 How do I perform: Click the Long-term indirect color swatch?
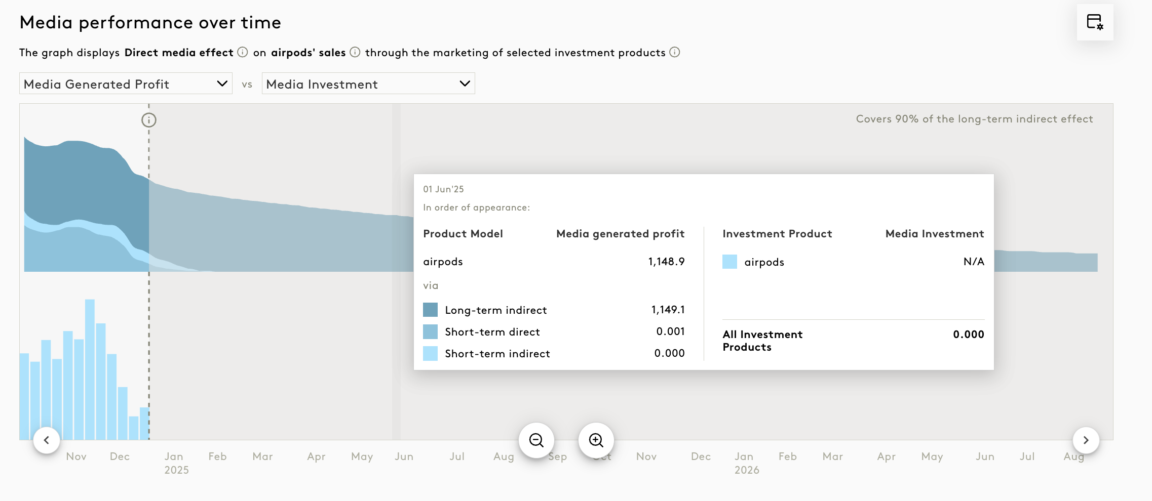(x=430, y=310)
